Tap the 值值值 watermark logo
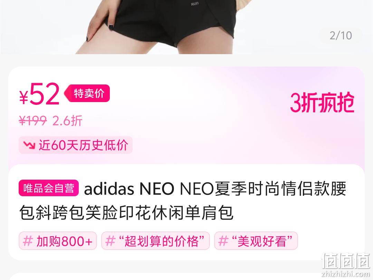Screen dimensions: 373x280 (x=346, y=261)
